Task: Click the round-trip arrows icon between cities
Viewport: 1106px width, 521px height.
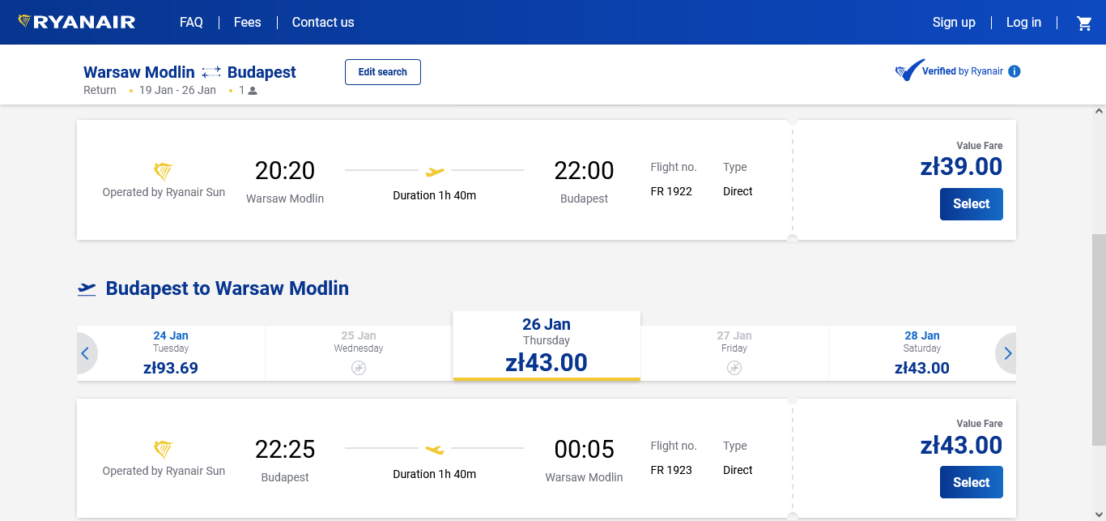Action: (x=211, y=72)
